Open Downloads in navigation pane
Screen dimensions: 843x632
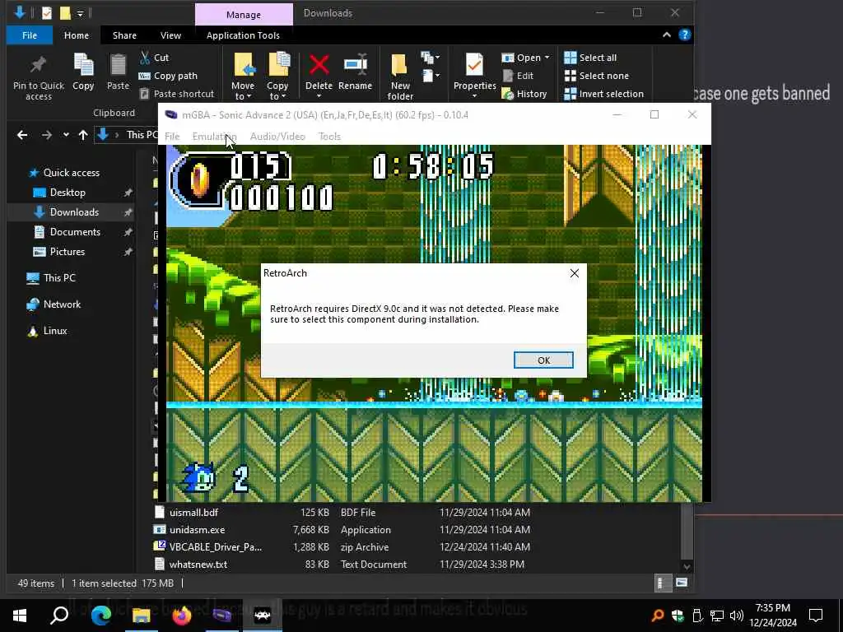coord(74,212)
